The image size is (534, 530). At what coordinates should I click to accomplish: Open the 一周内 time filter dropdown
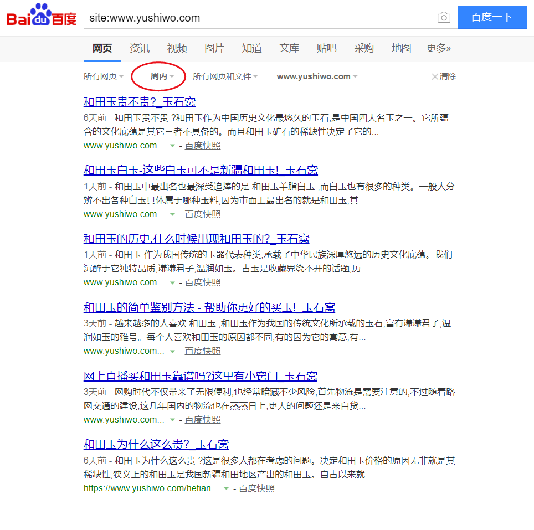pyautogui.click(x=158, y=76)
